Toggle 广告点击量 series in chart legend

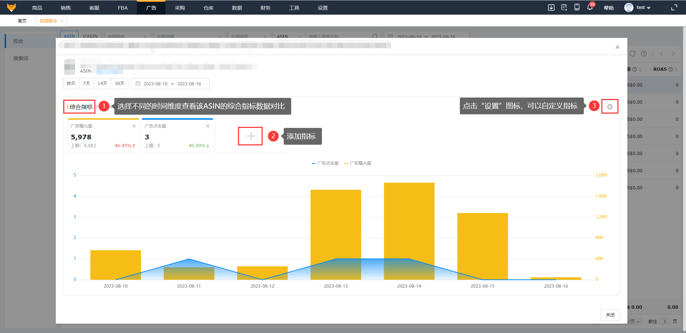(x=325, y=163)
